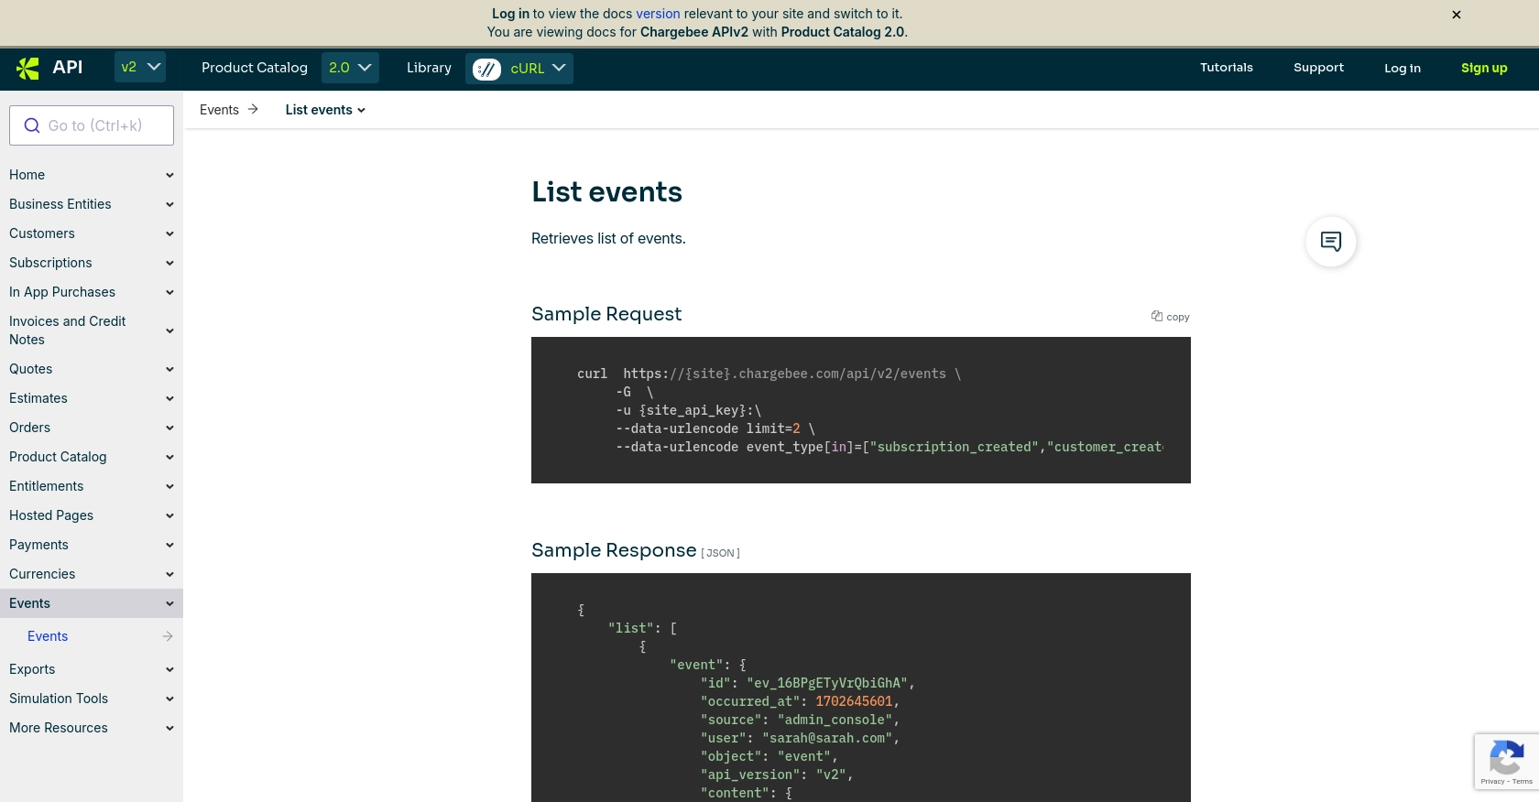
Task: Open the cURL library dropdown
Action: tap(519, 69)
